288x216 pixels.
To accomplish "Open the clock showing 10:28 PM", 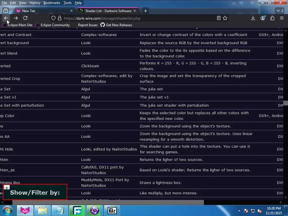I will tap(274, 211).
